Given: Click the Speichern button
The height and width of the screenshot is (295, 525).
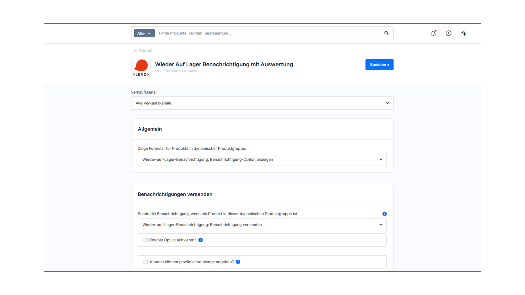Looking at the screenshot, I should coord(379,64).
